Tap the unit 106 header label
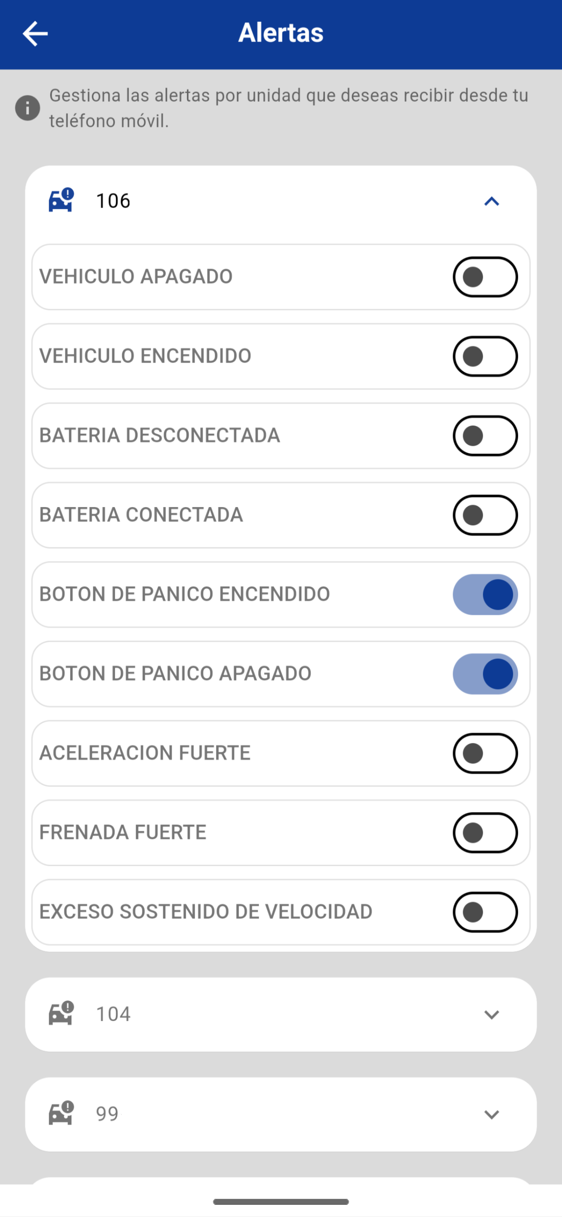 coord(113,201)
